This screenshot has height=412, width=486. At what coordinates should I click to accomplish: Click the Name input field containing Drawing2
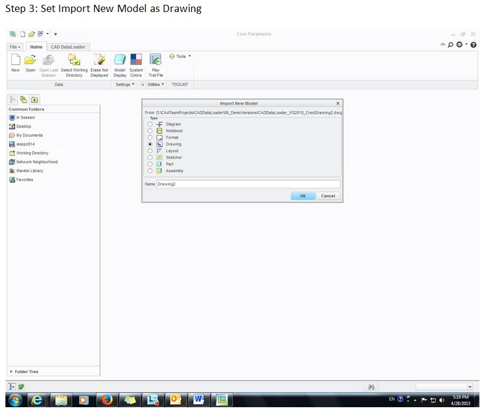[x=248, y=184]
